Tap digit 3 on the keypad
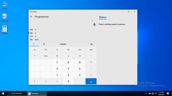 click(80, 75)
